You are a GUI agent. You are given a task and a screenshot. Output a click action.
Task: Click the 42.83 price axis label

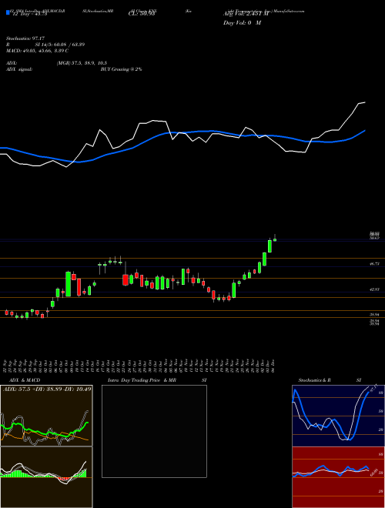click(x=375, y=289)
